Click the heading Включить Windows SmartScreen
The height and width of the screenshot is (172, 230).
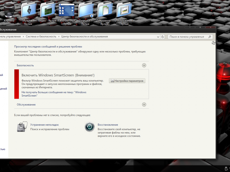coord(58,75)
